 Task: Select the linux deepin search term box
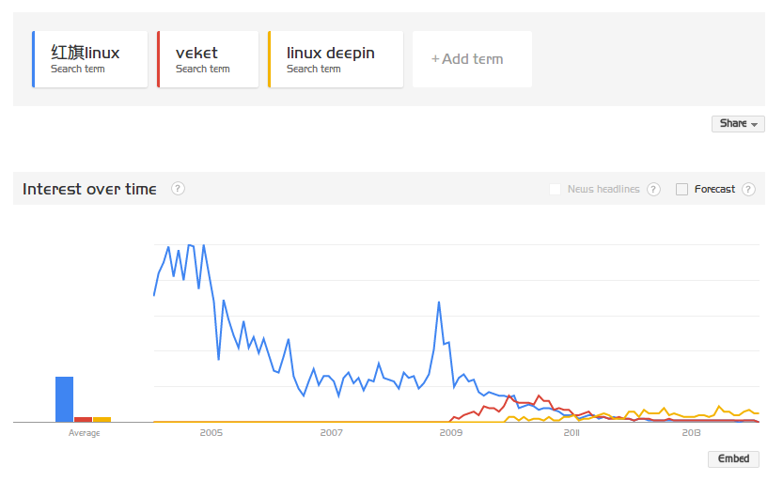click(x=336, y=59)
